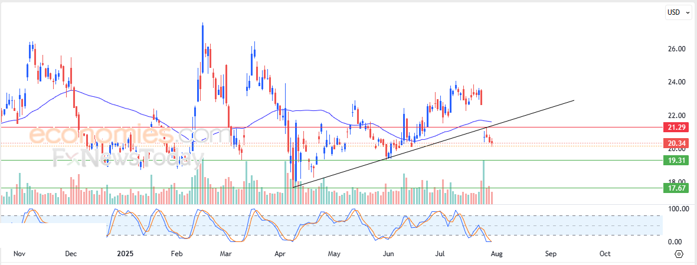This screenshot has width=697, height=265.
Task: Click the May label on time axis
Action: [334, 254]
